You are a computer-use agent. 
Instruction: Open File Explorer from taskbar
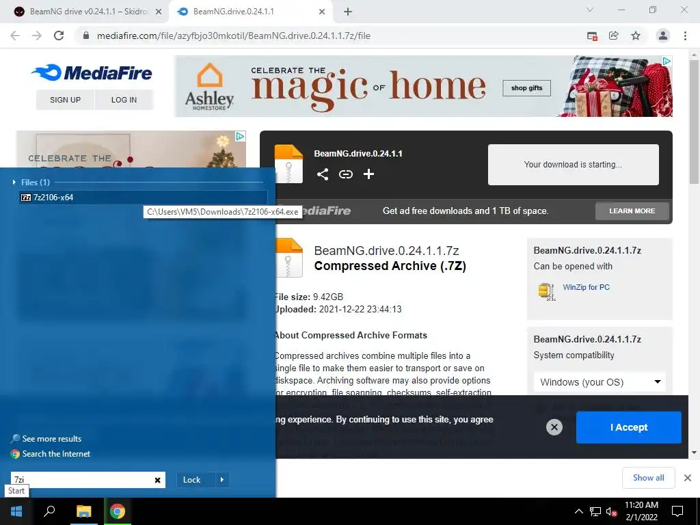(83, 511)
